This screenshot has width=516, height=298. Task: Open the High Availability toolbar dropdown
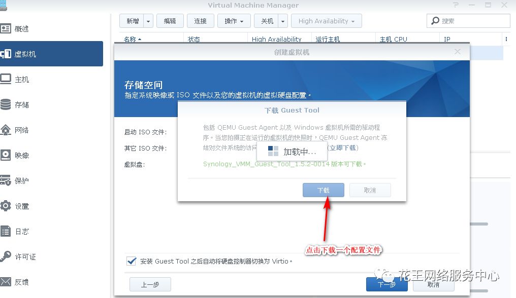[x=327, y=21]
